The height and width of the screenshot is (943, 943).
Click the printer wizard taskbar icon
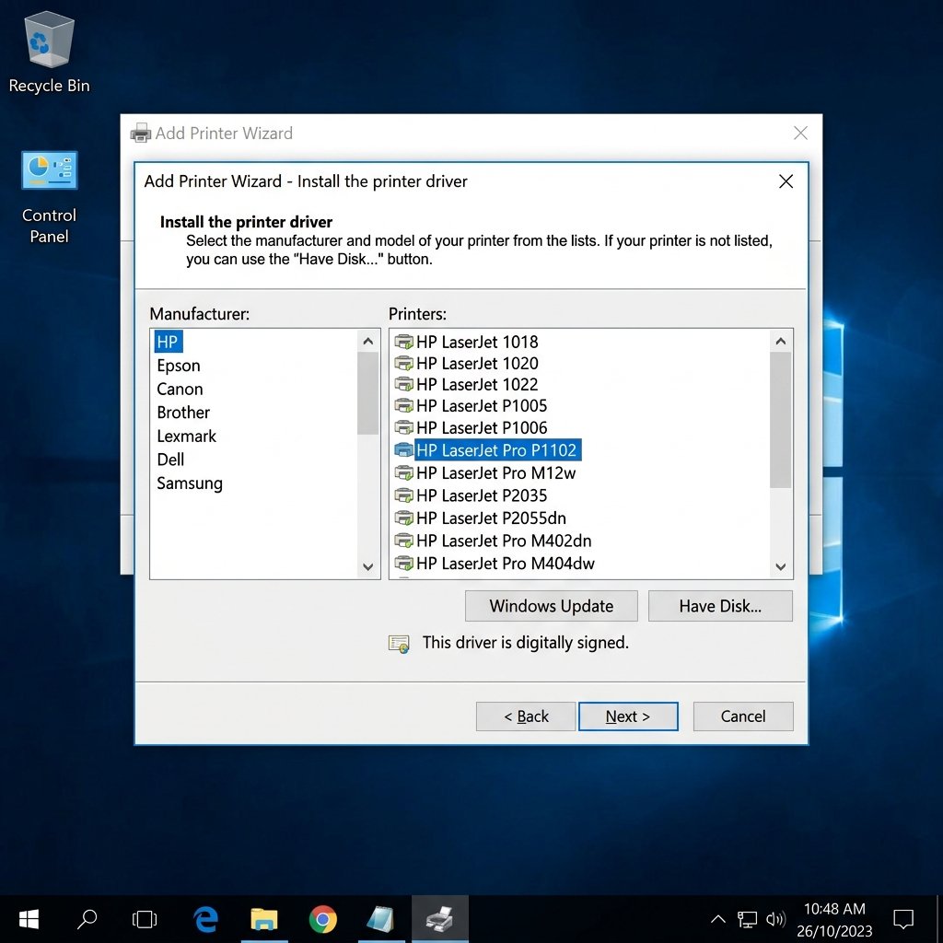[x=439, y=919]
